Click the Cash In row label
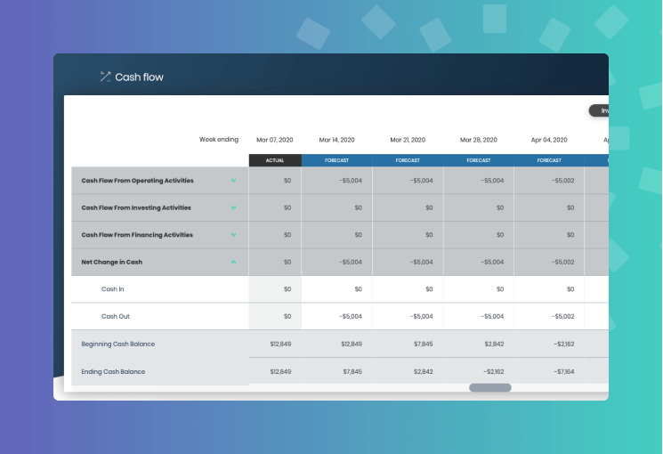 pos(112,289)
